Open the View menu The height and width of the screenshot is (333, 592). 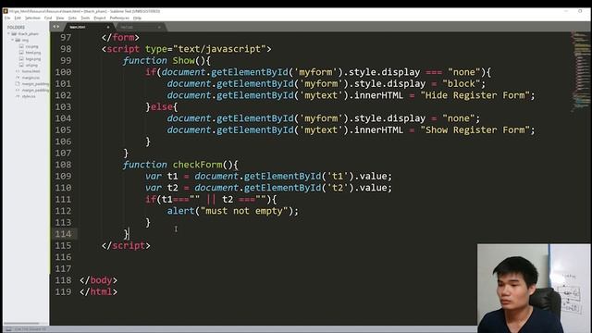(x=60, y=18)
